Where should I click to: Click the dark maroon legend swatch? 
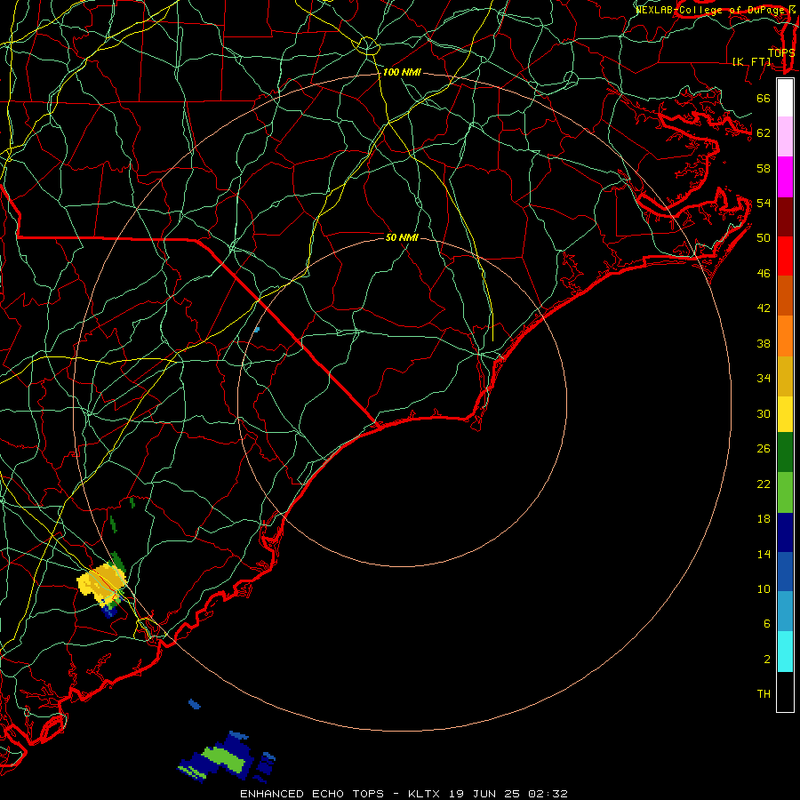point(785,216)
